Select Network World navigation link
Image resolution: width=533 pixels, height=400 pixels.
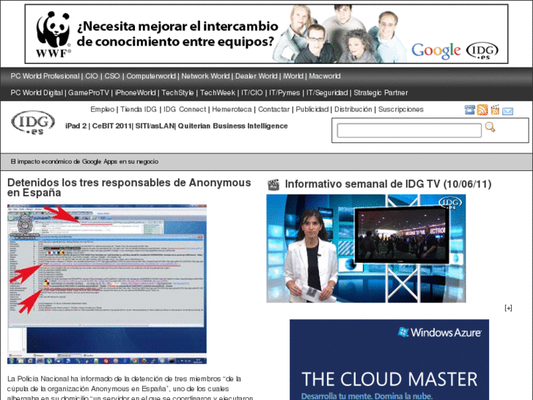click(x=205, y=76)
